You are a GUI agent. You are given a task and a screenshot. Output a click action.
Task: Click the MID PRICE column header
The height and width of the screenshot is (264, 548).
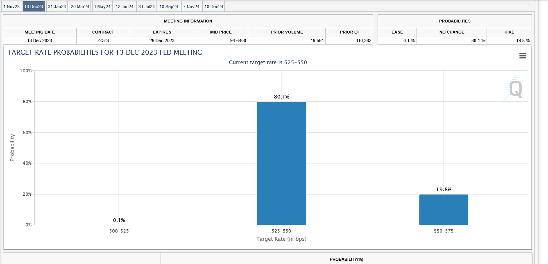(221, 32)
